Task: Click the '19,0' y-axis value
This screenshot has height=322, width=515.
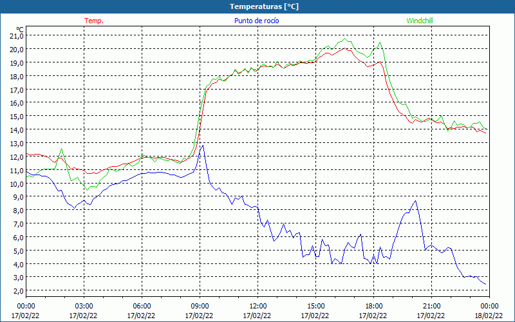Action: point(17,62)
